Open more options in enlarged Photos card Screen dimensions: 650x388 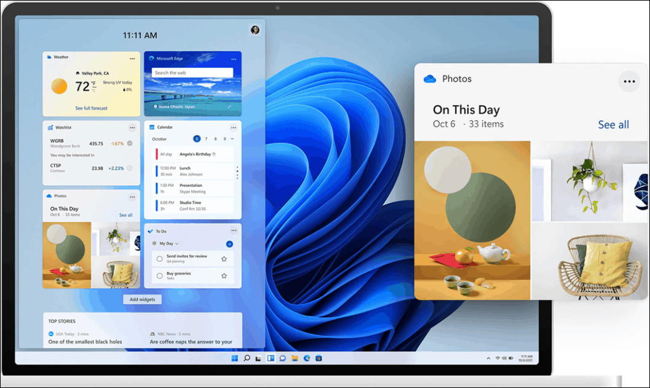(x=629, y=81)
